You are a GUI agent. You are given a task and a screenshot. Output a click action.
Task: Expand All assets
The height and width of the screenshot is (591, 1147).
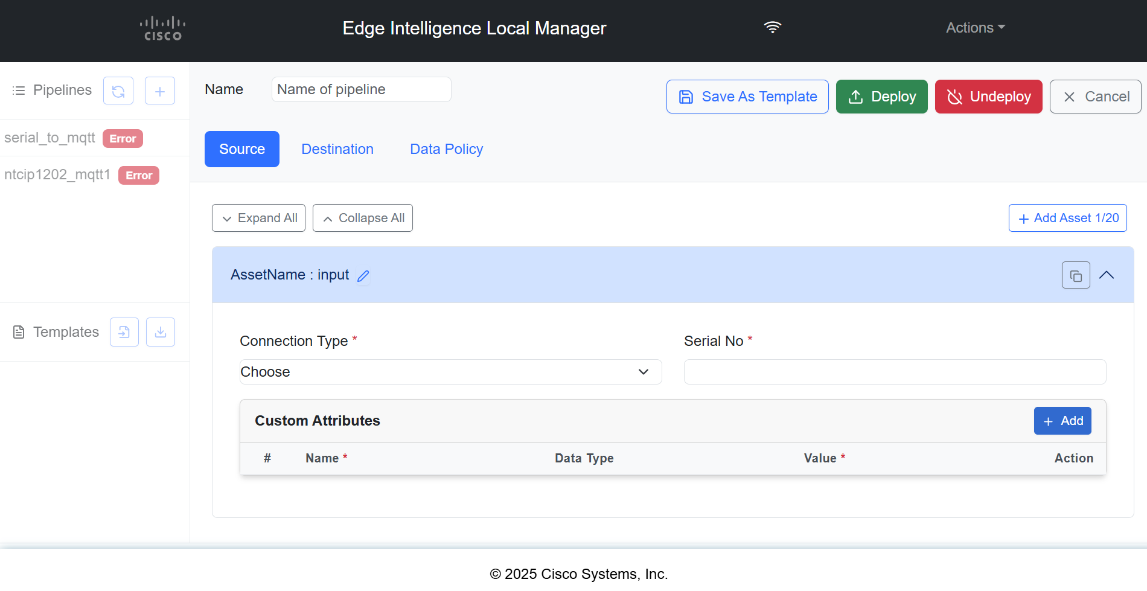(258, 218)
